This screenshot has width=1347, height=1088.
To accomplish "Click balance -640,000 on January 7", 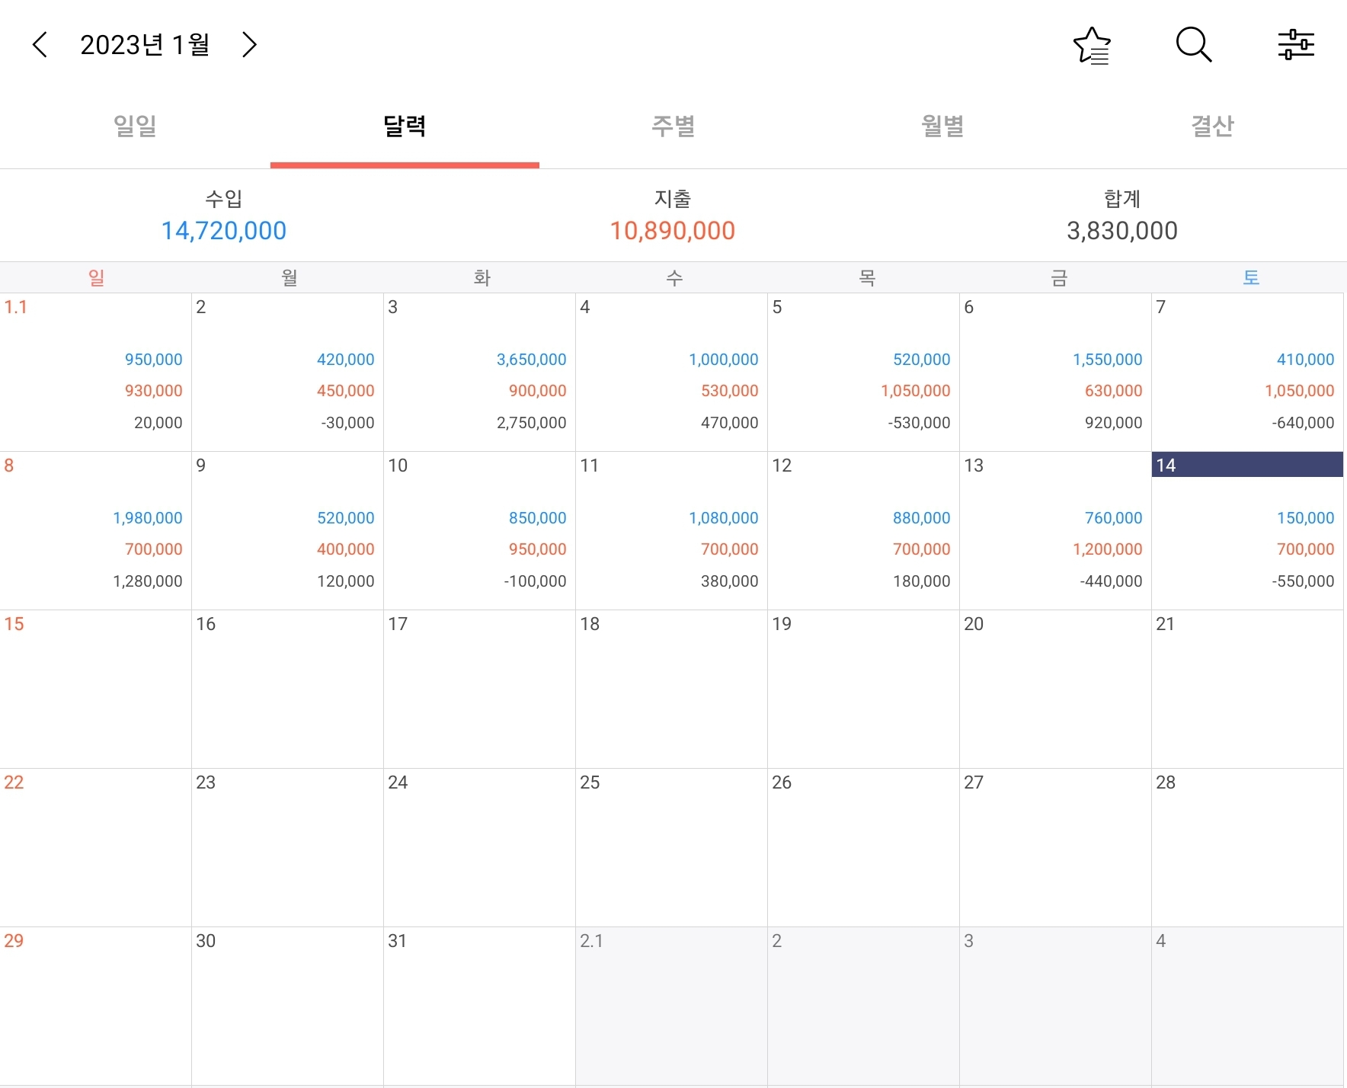I will click(x=1303, y=423).
